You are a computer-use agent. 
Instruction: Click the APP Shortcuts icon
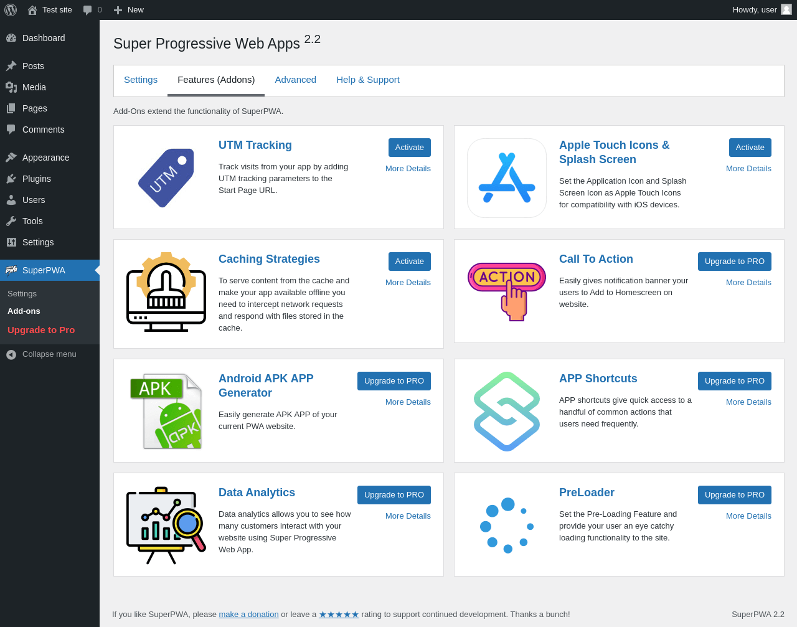click(507, 411)
